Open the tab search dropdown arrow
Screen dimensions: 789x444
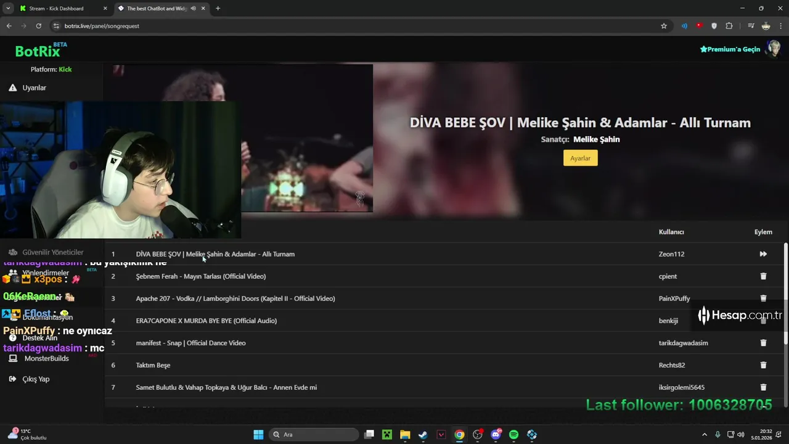tap(8, 9)
